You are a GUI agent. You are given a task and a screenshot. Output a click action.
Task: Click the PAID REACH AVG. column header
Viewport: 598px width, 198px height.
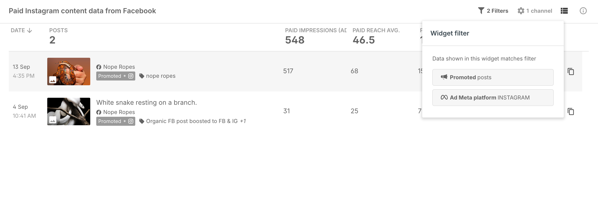pyautogui.click(x=376, y=30)
